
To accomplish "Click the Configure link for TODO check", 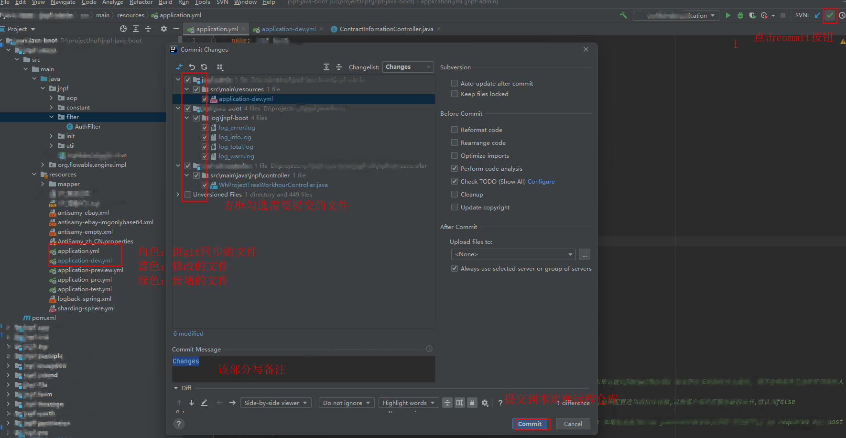I will point(541,182).
